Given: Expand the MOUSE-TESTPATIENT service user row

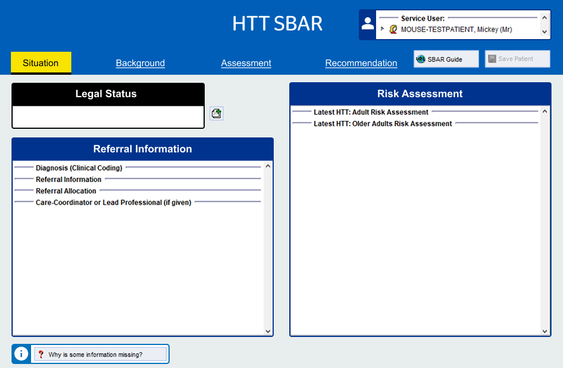Looking at the screenshot, I should (x=382, y=29).
